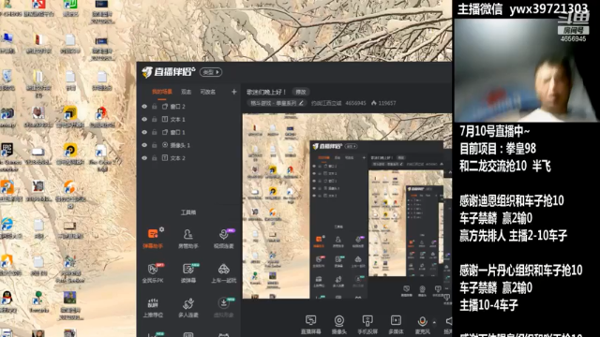This screenshot has height=337, width=600.
Task: Toggle visibility of 文本 1 layer
Action: tap(144, 119)
